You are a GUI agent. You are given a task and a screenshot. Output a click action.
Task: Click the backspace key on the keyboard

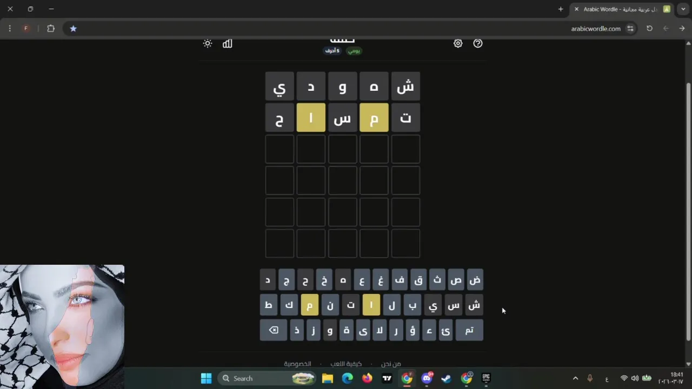coord(274,330)
